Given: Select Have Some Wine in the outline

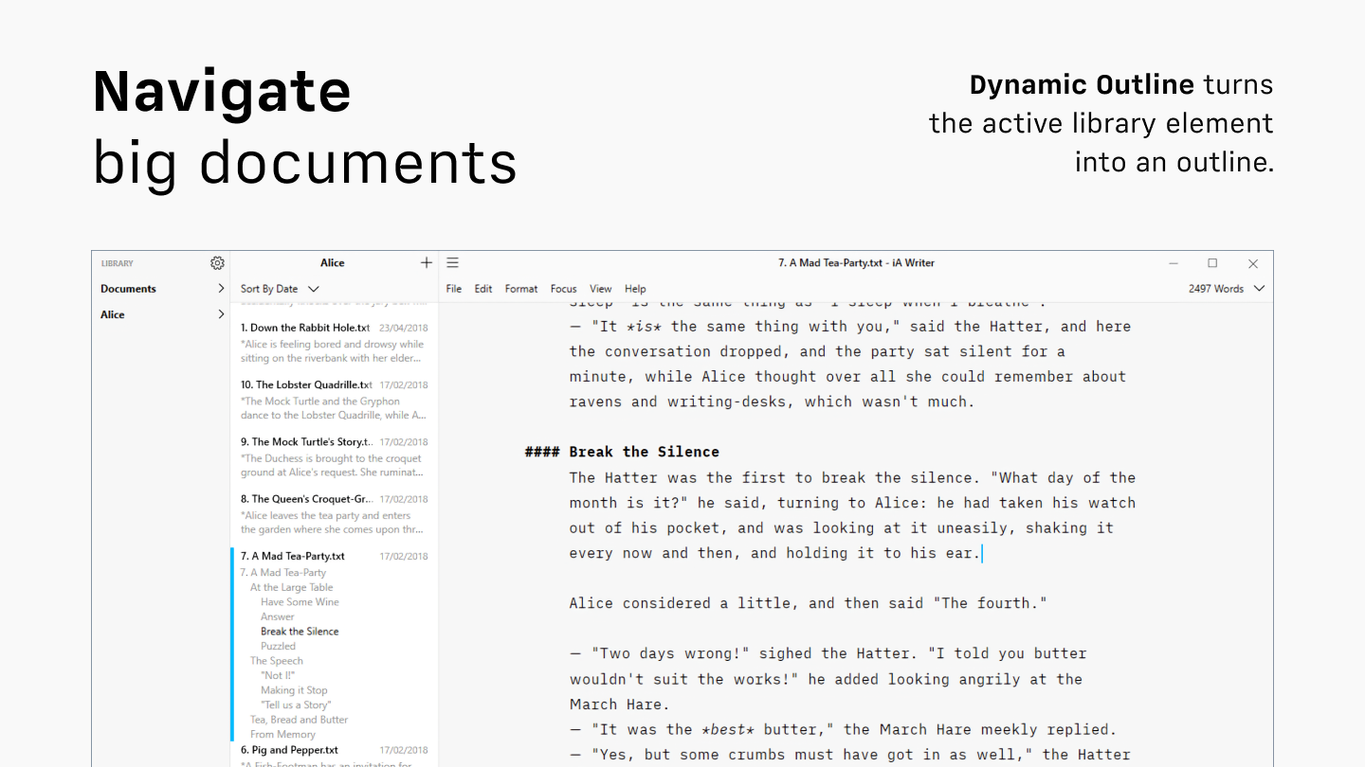Looking at the screenshot, I should click(x=300, y=601).
